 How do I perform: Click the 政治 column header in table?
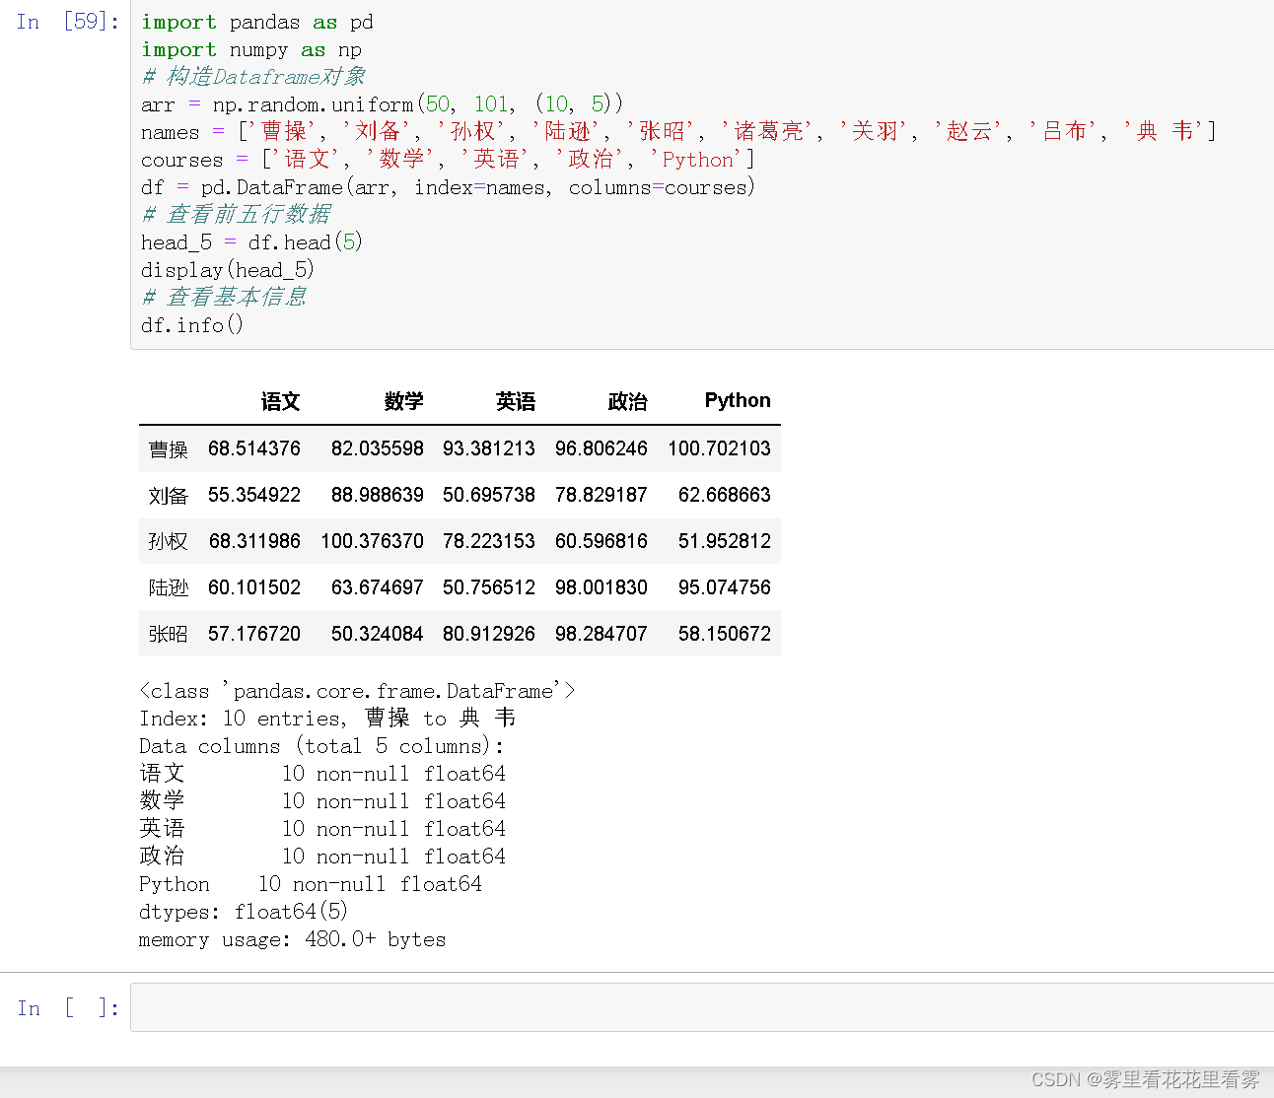627,401
